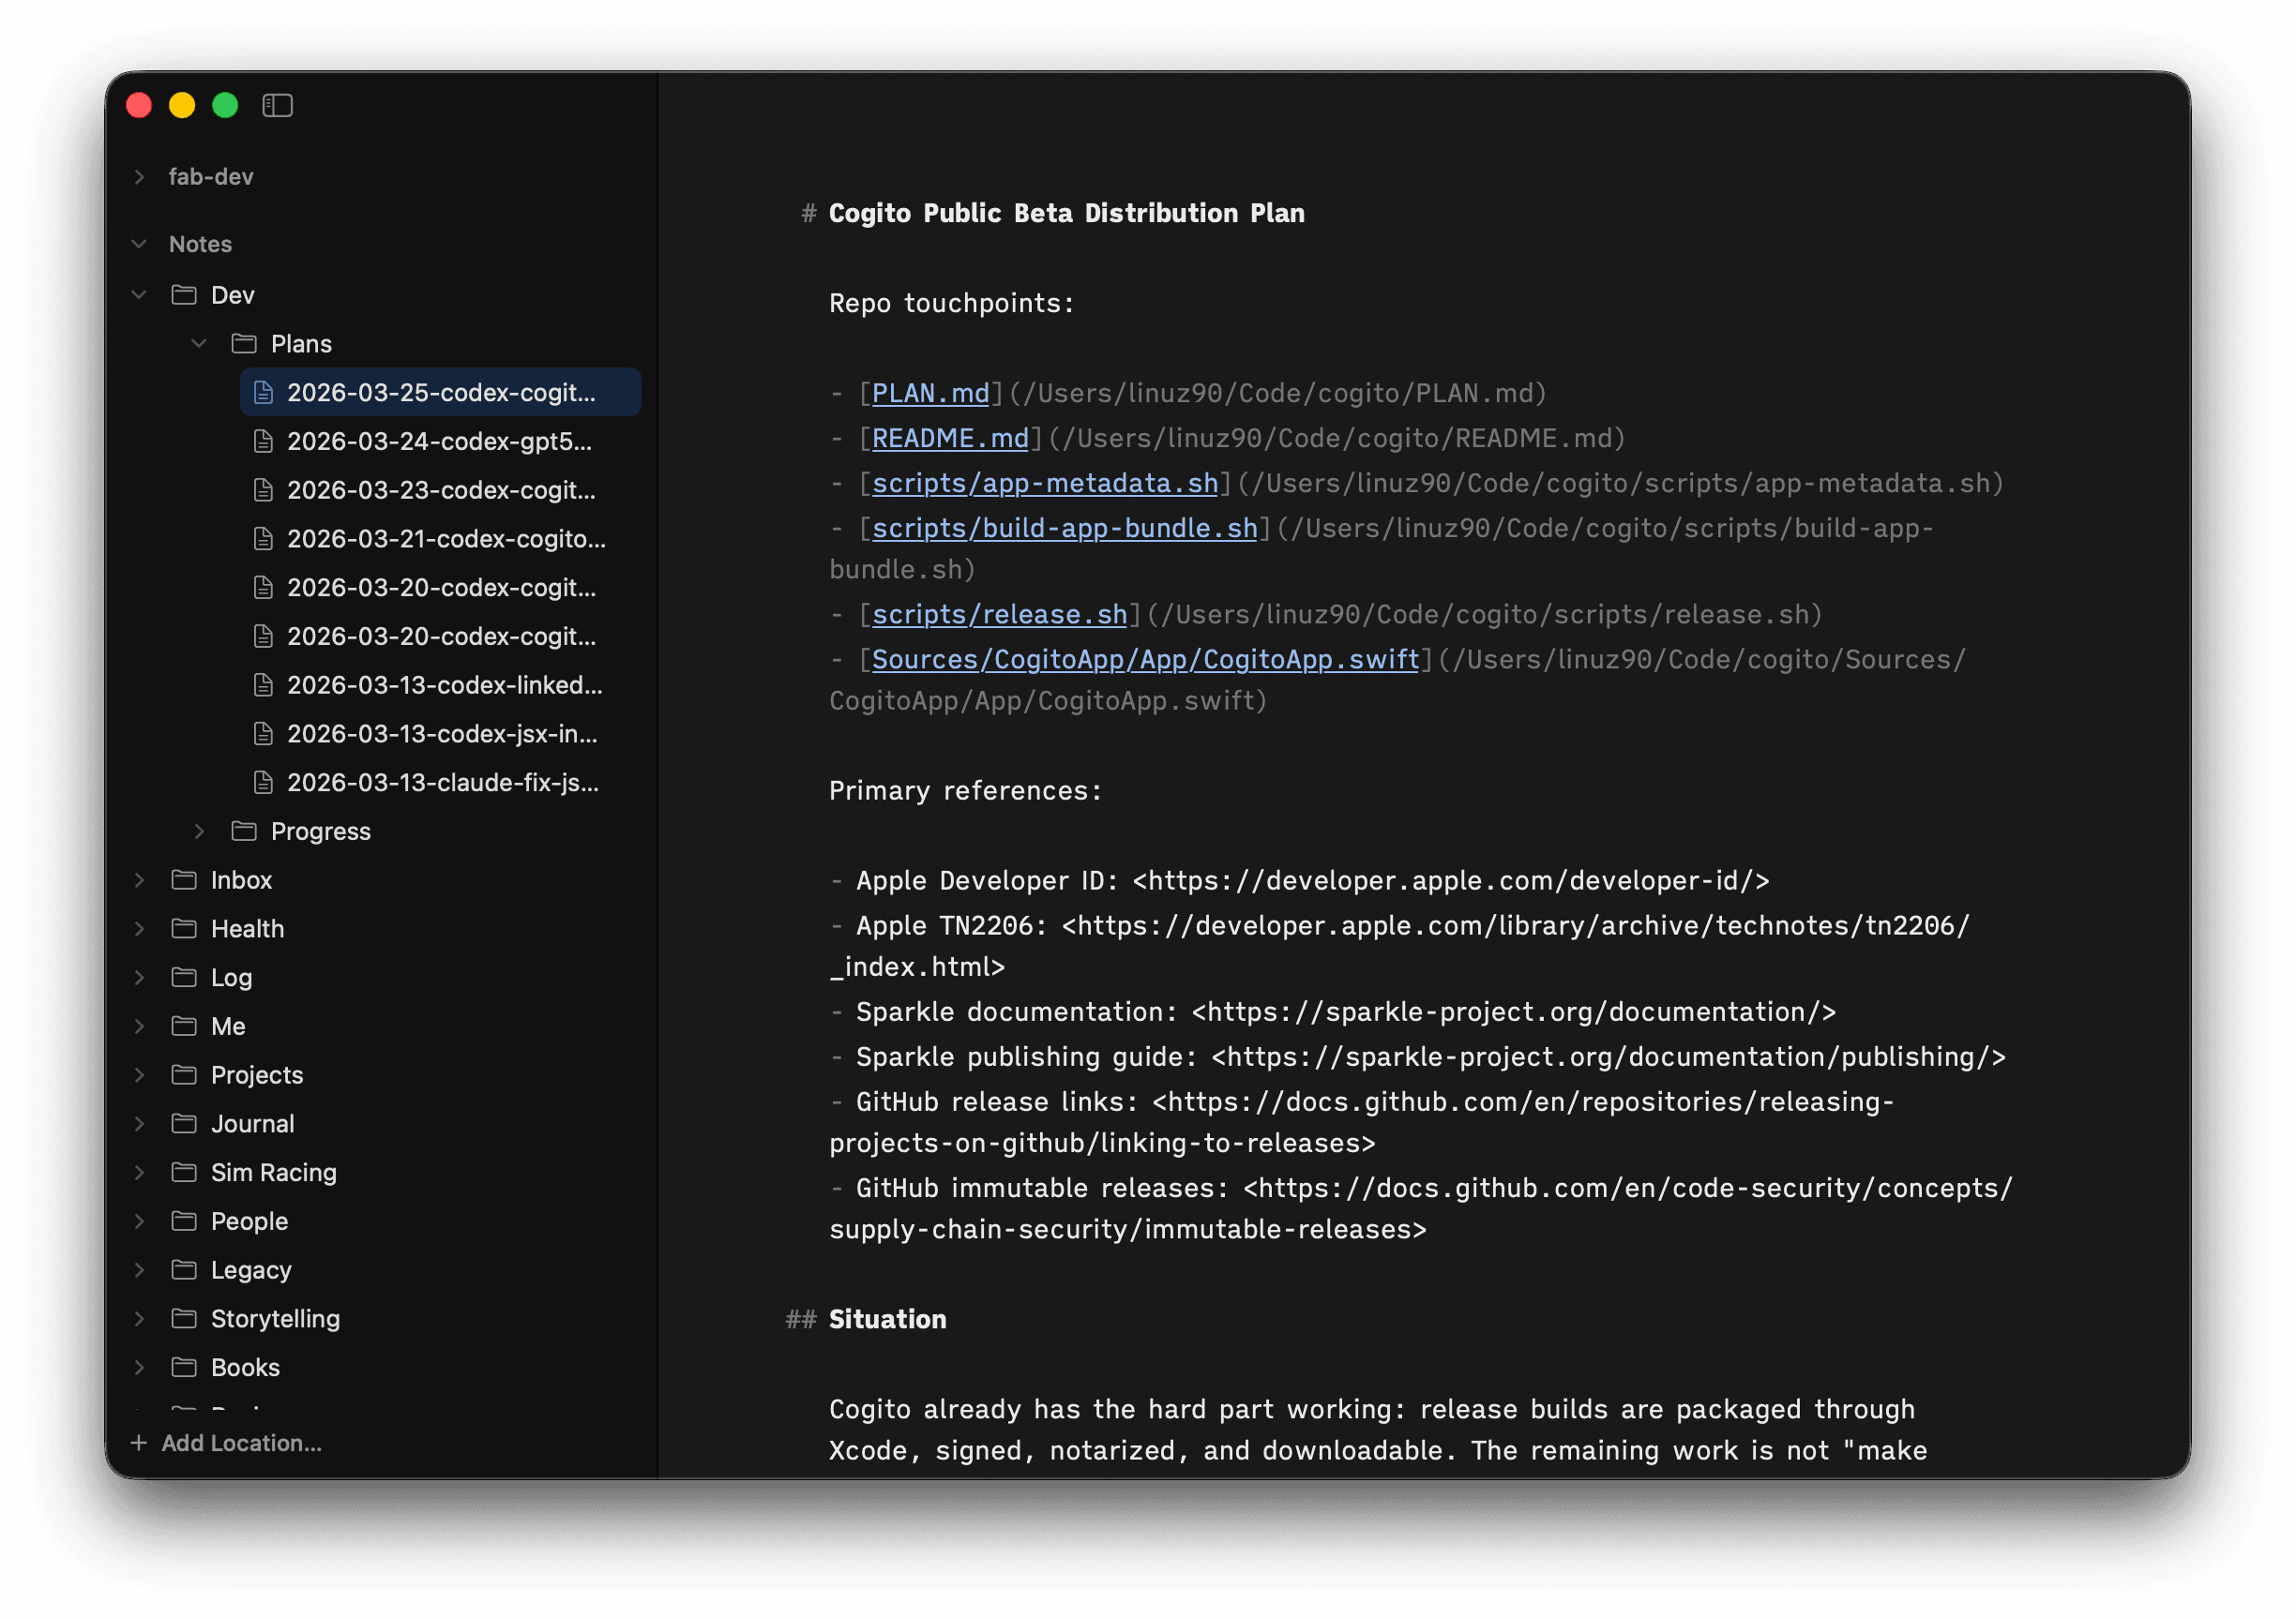Expand the Progress folder
Screen dimensions: 2296x1618
point(199,831)
